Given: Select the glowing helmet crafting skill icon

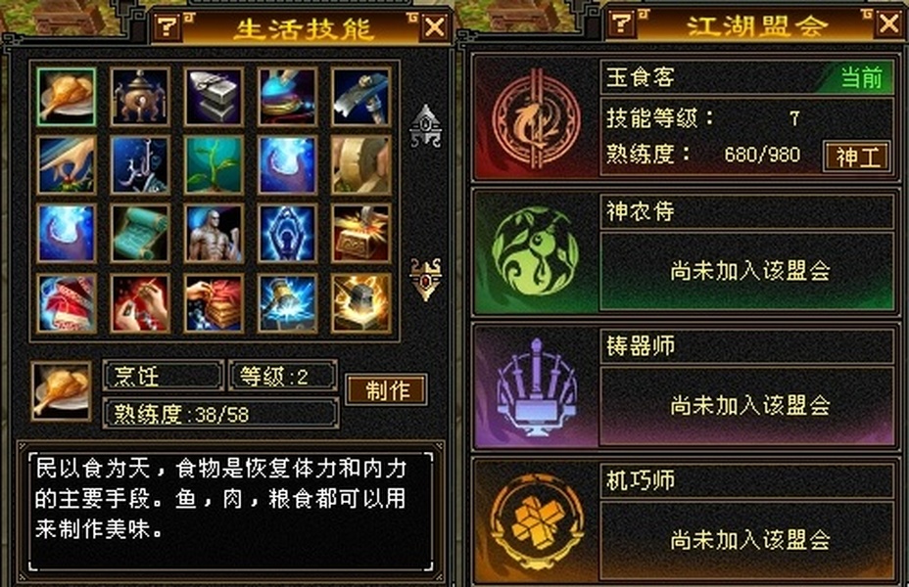Looking at the screenshot, I should 361,303.
